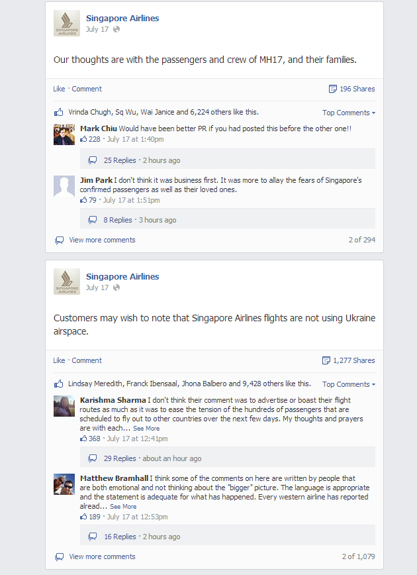Open the Singapore Airlines logo in first post
417x575 pixels.
coord(67,23)
